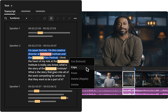Click the line 'What is the story that goes into all of'

point(48,72)
